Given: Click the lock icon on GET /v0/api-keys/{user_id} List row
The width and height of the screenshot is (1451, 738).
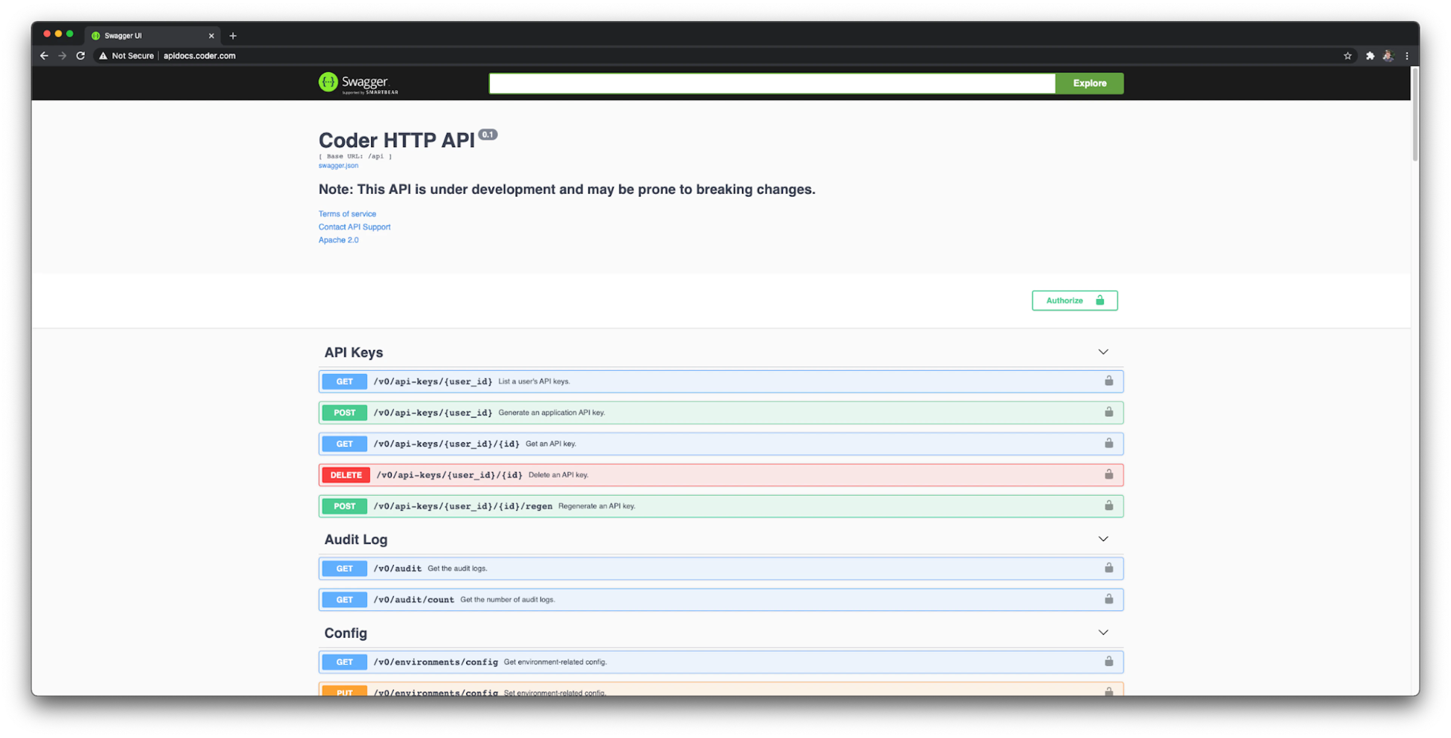Looking at the screenshot, I should click(x=1109, y=381).
